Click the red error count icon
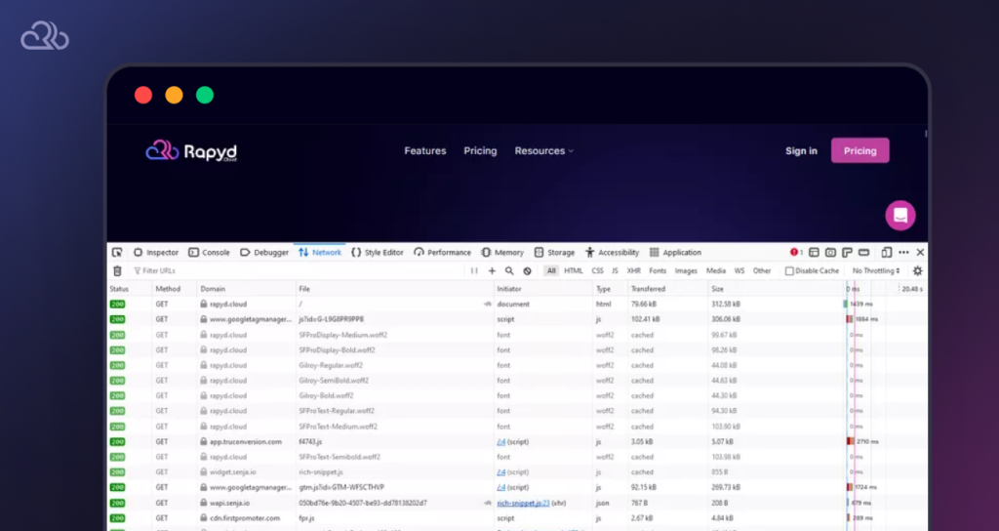This screenshot has height=531, width=999. (x=796, y=253)
